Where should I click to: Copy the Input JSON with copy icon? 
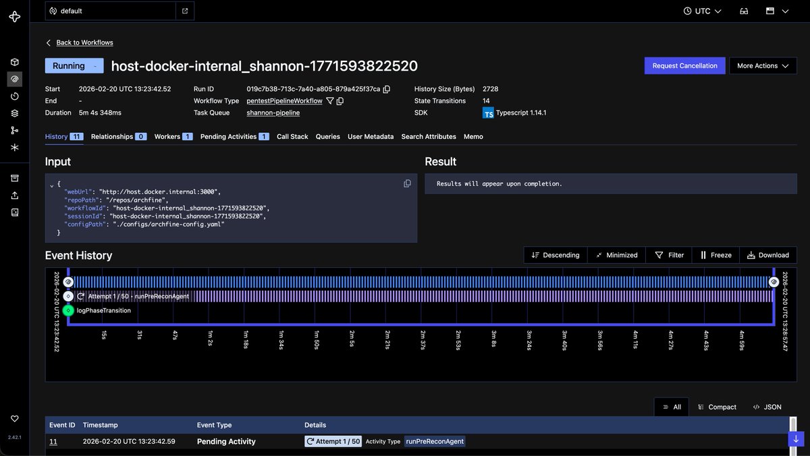407,183
